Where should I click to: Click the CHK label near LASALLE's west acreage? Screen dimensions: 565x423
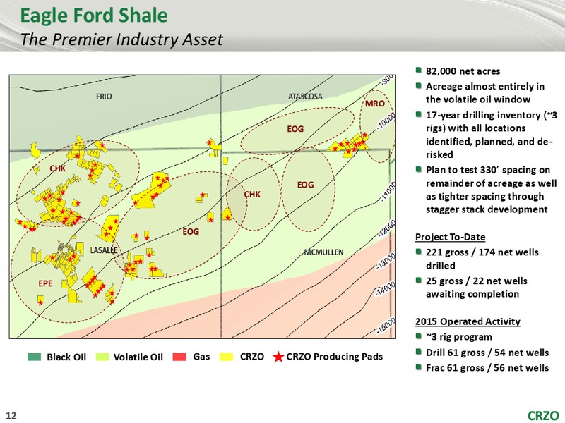point(58,168)
